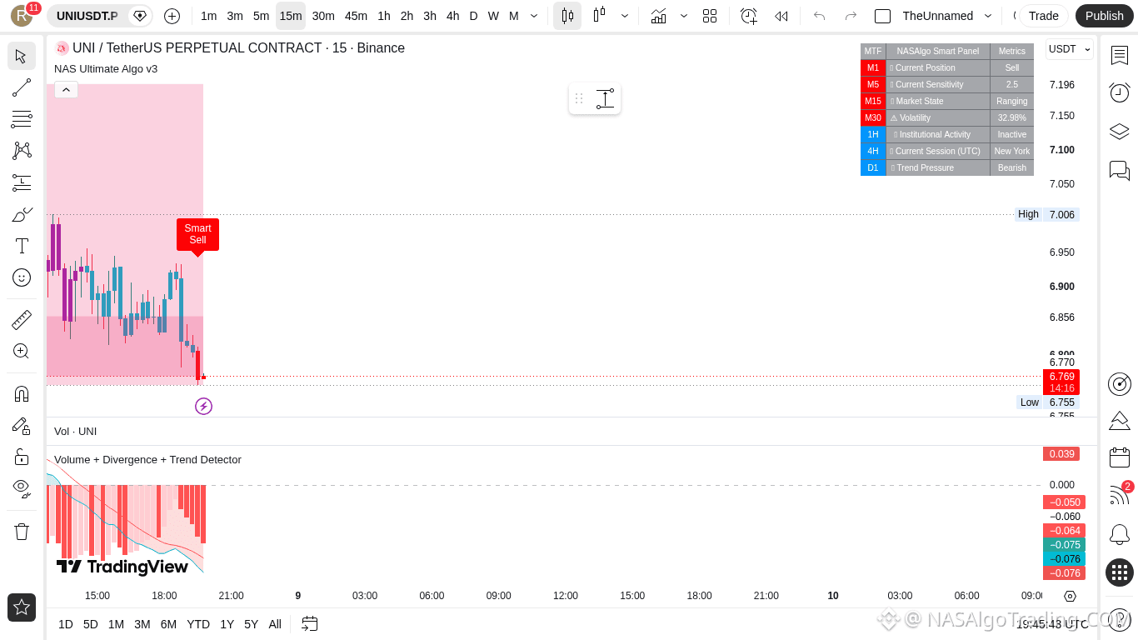Click the bar replay rewind icon

pyautogui.click(x=781, y=16)
